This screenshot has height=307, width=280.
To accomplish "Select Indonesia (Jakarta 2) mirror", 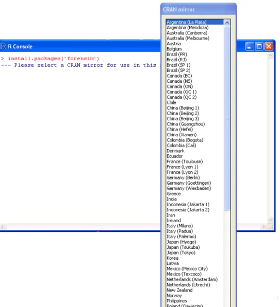I will (195, 210).
